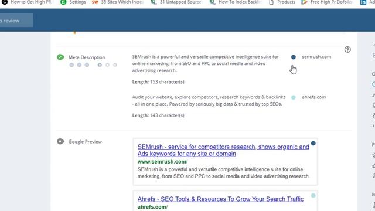Click the SEMrush preview snippet text
The image size is (375, 211).
[224, 173]
